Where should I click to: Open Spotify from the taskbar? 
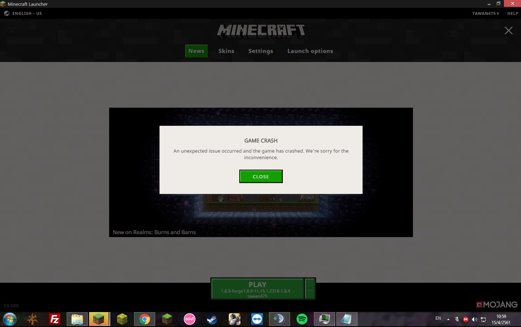(x=302, y=319)
